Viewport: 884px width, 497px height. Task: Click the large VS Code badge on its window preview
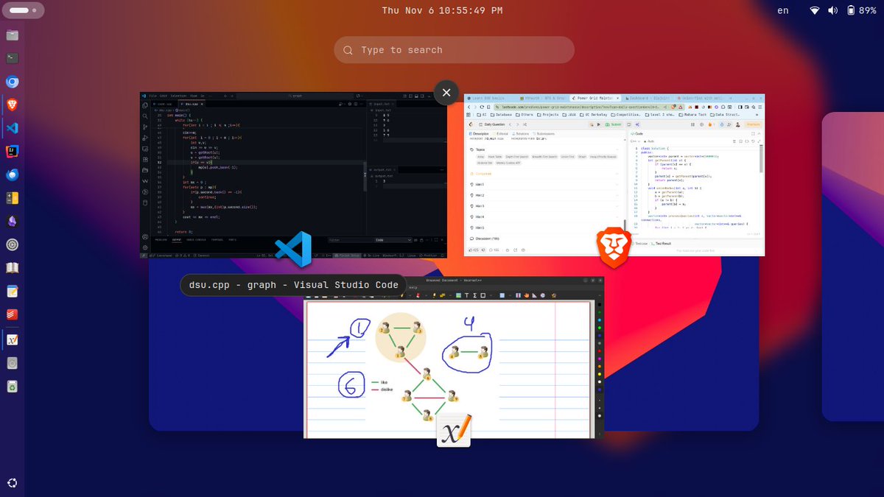(293, 250)
